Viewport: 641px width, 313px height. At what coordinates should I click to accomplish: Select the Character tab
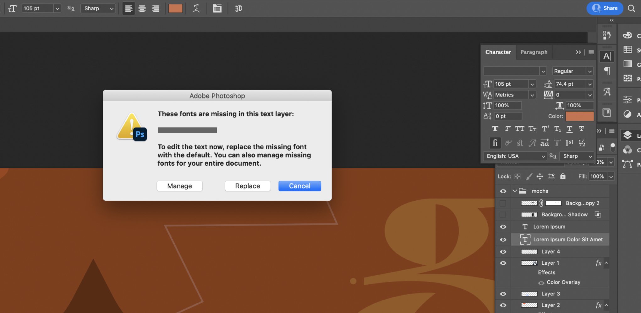coord(498,52)
